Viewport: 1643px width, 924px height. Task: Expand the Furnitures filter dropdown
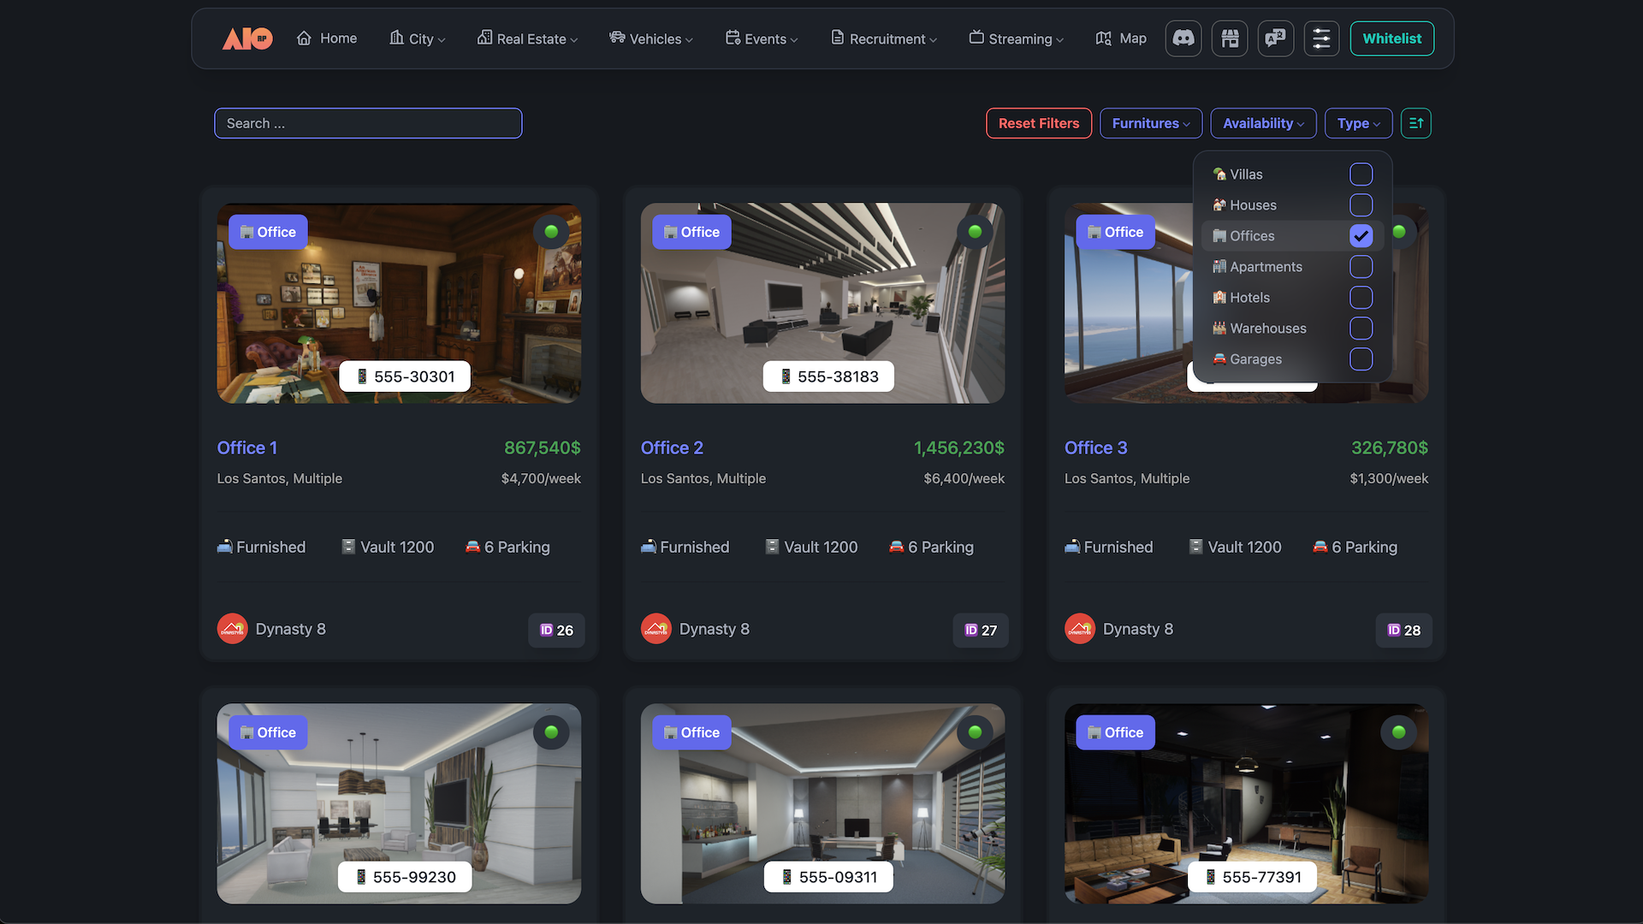pyautogui.click(x=1150, y=123)
